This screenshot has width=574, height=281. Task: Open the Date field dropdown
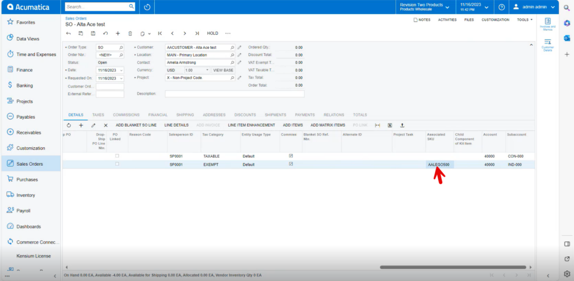[x=121, y=70]
